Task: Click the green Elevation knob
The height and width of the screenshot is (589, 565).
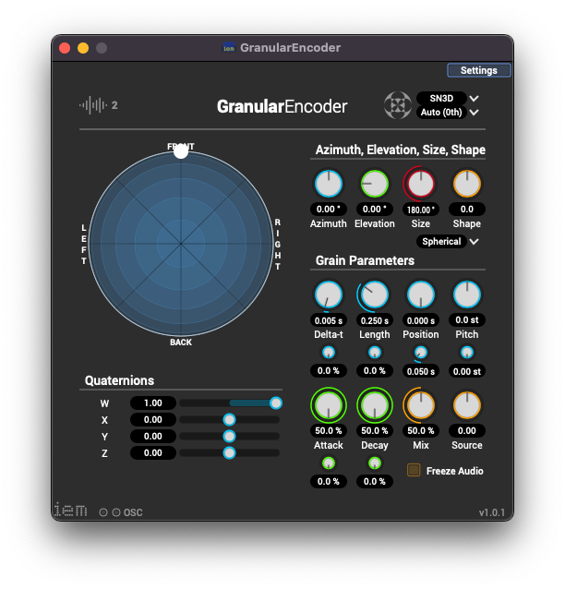Action: [x=374, y=184]
